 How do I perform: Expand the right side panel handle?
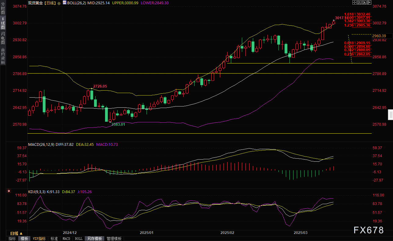pyautogui.click(x=391, y=115)
